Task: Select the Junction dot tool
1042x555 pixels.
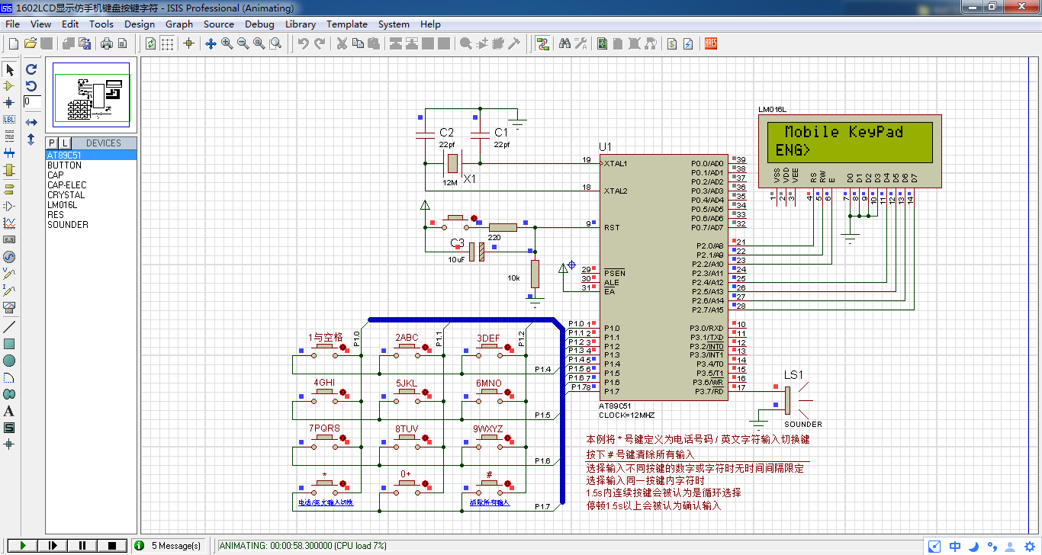Action: [x=9, y=102]
